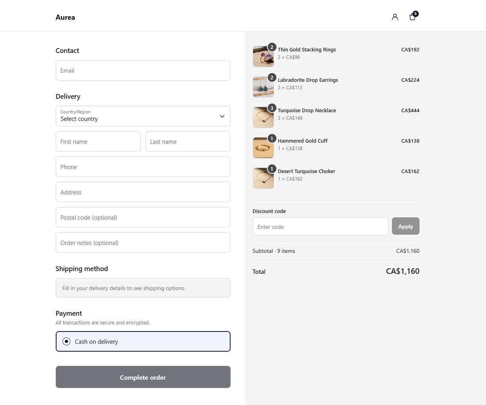Click the First name field
The height and width of the screenshot is (405, 486).
[98, 141]
